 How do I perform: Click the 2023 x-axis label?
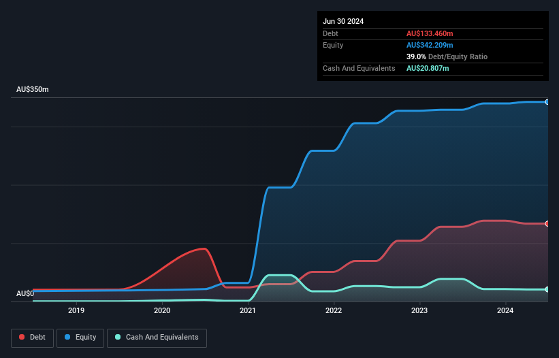419,310
